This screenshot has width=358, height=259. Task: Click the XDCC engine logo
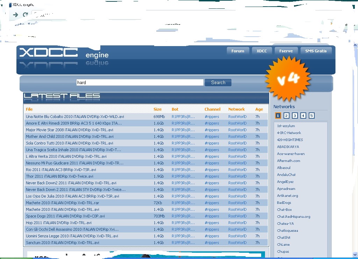(x=64, y=57)
